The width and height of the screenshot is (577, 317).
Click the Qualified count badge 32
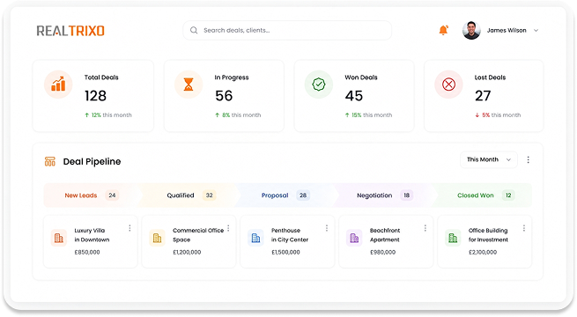coord(209,195)
